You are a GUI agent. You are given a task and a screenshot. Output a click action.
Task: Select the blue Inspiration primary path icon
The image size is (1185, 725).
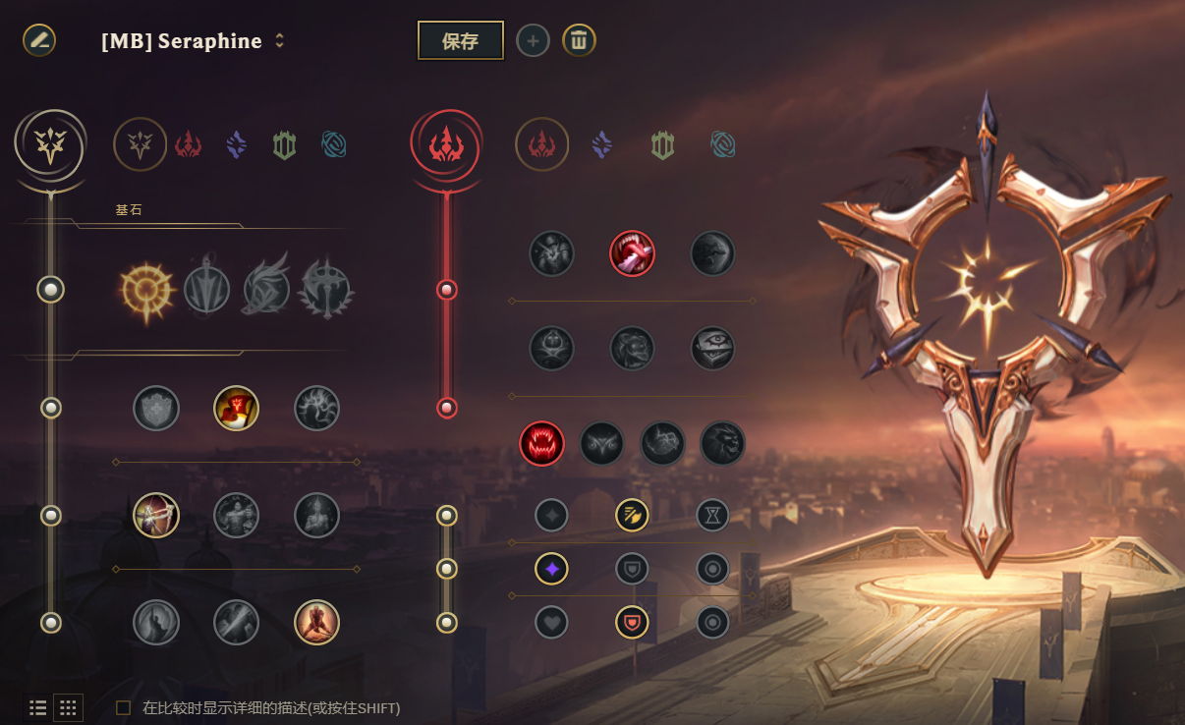pyautogui.click(x=333, y=145)
